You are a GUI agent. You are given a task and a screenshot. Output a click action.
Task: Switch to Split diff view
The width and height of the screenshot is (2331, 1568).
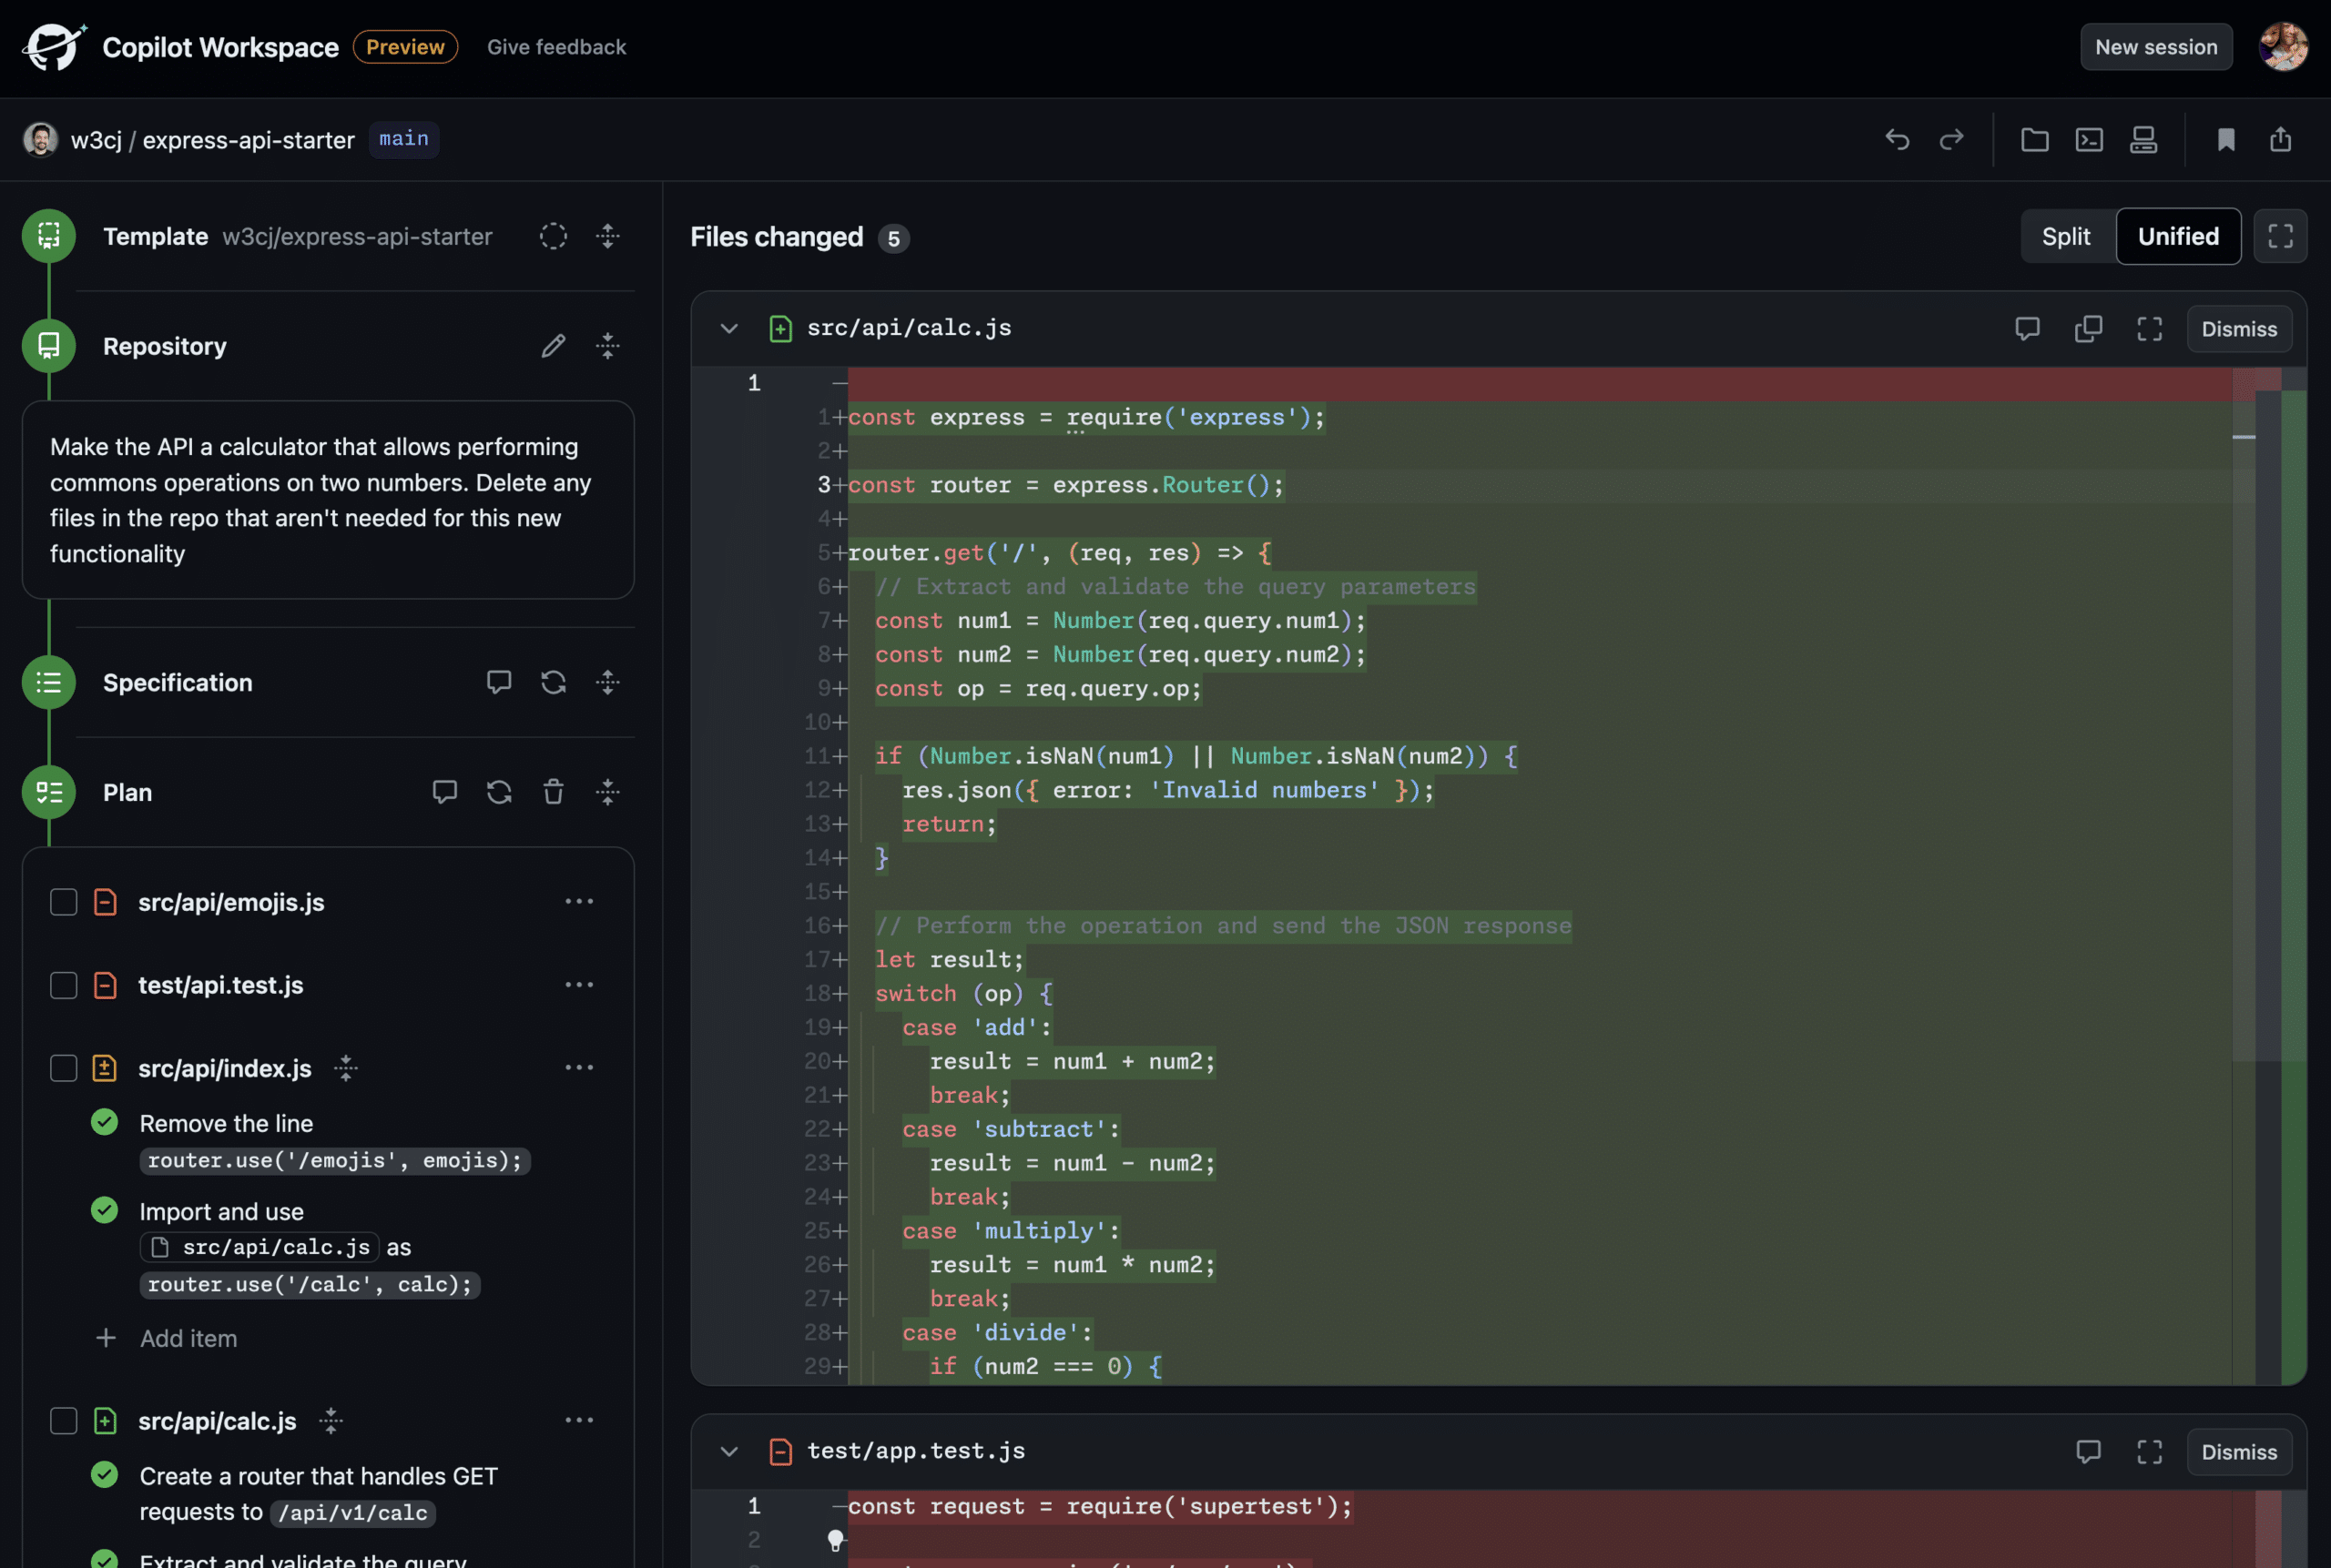tap(2065, 236)
